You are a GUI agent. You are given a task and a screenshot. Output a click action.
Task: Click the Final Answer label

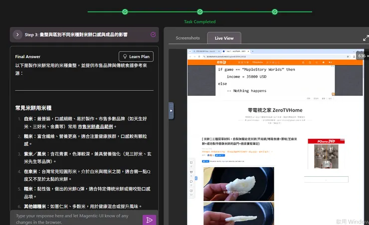28,57
